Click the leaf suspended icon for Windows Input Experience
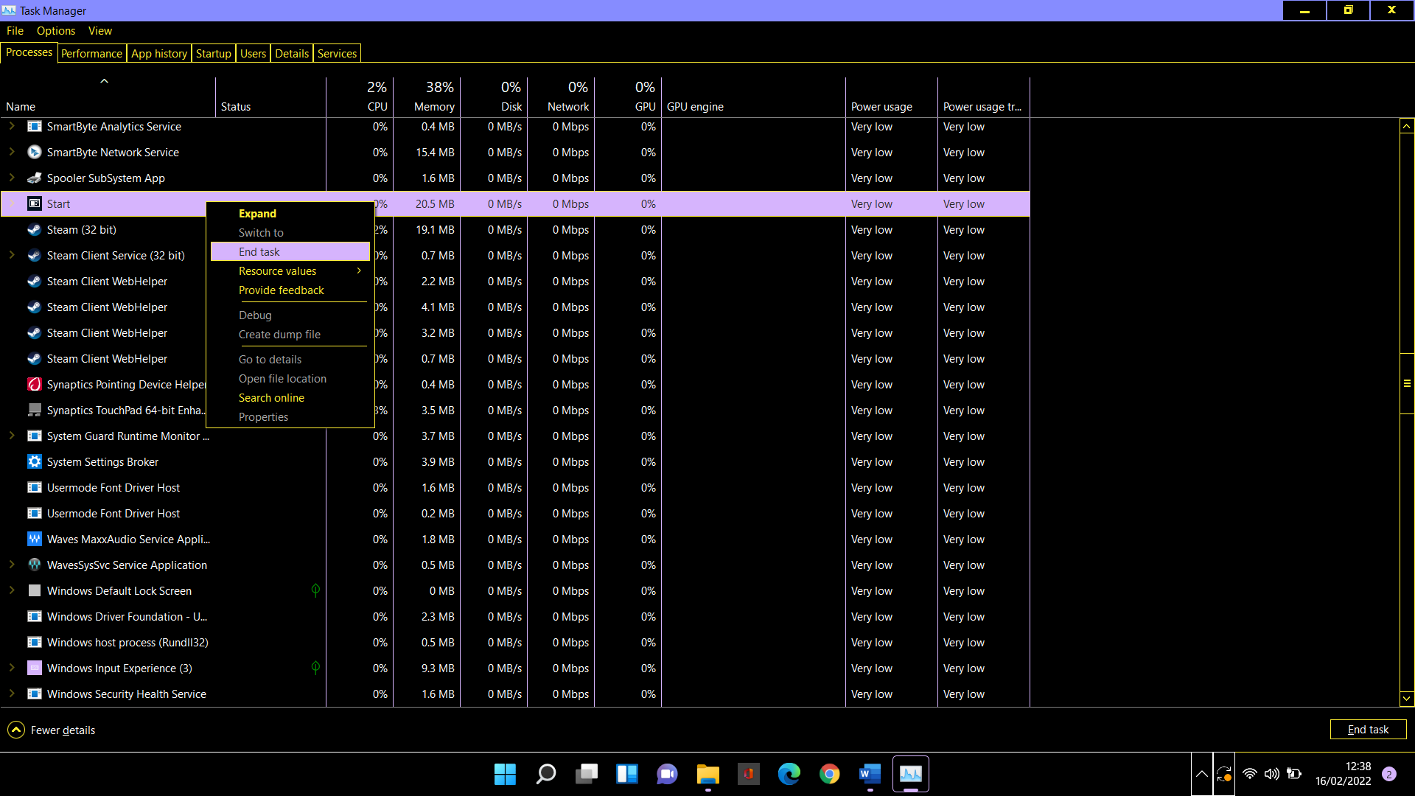The height and width of the screenshot is (796, 1415). click(315, 668)
